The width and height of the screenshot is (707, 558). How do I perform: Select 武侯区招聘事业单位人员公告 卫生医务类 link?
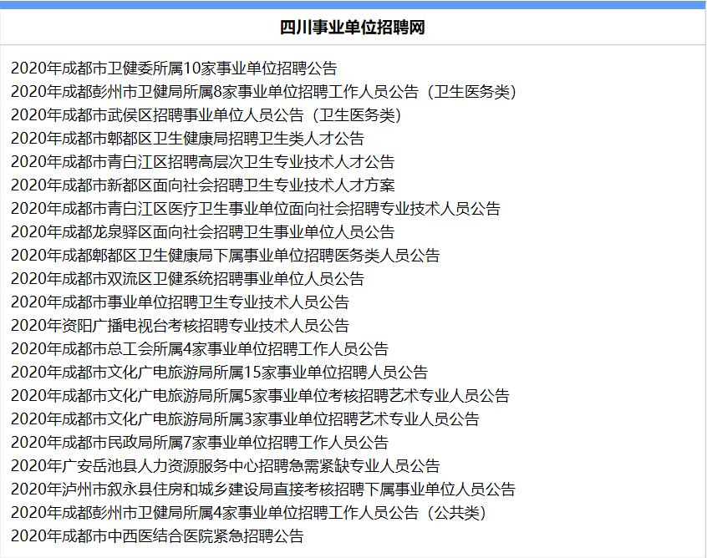coord(206,115)
